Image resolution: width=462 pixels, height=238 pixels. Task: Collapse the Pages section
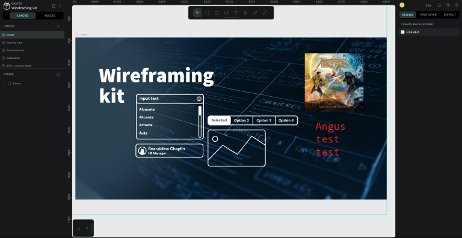(x=8, y=26)
